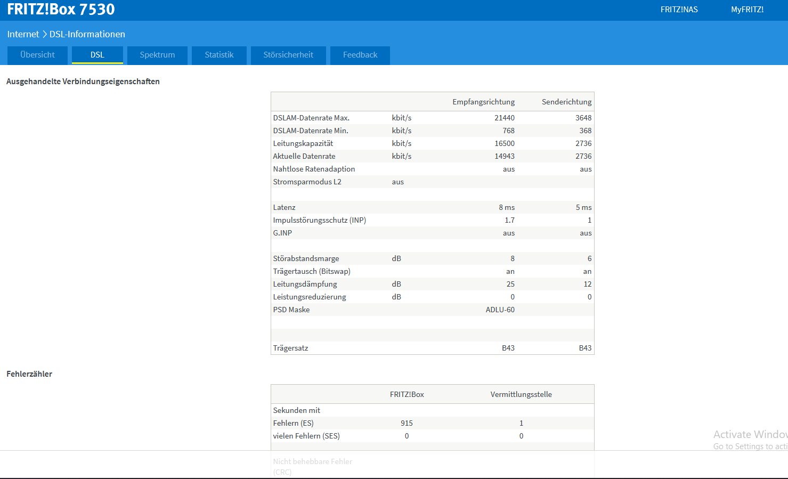Image resolution: width=788 pixels, height=479 pixels.
Task: Click the Vermittlungsstelle column header
Action: click(521, 394)
